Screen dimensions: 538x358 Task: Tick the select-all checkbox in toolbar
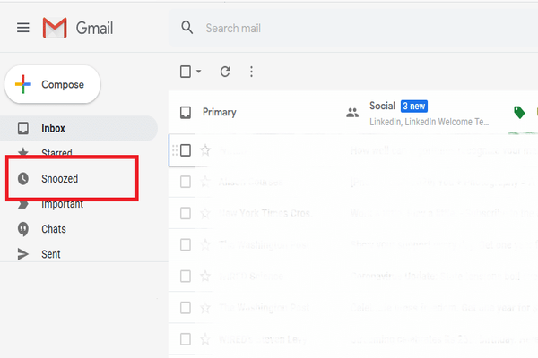(x=185, y=72)
